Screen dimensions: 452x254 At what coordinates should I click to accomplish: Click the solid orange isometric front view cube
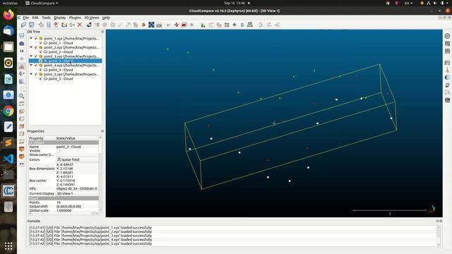(22, 149)
